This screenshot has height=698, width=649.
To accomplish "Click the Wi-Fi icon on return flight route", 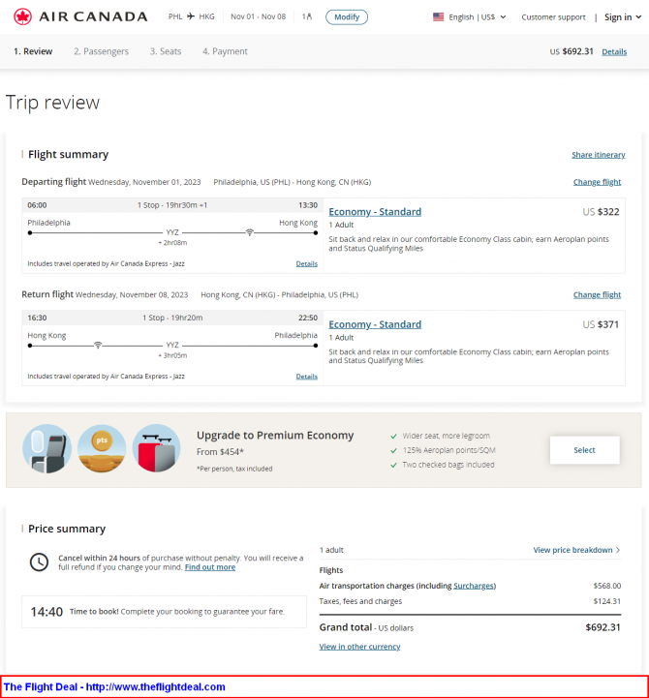I will [x=98, y=345].
